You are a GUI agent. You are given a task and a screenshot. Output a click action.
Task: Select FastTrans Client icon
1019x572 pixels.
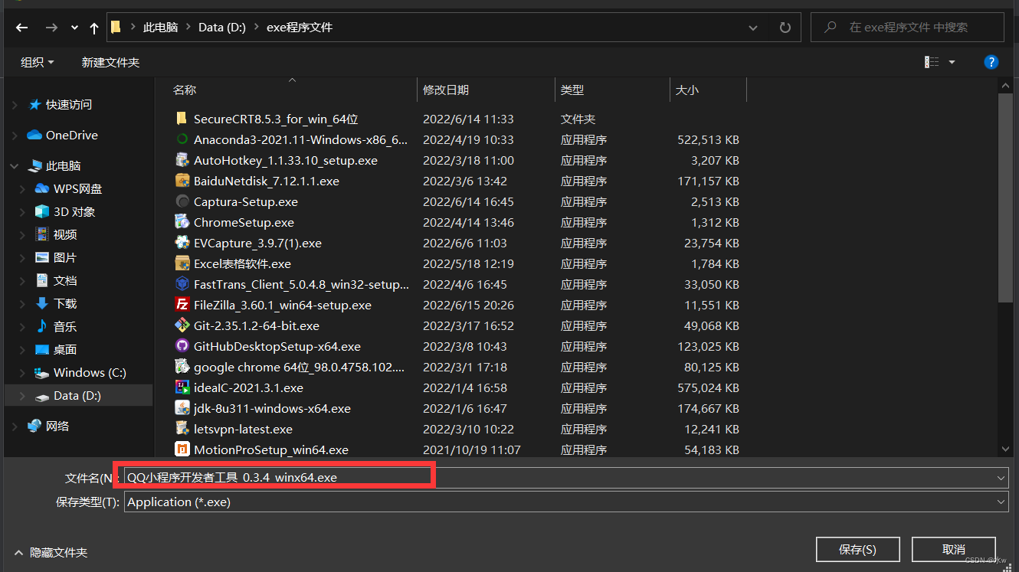coord(182,284)
